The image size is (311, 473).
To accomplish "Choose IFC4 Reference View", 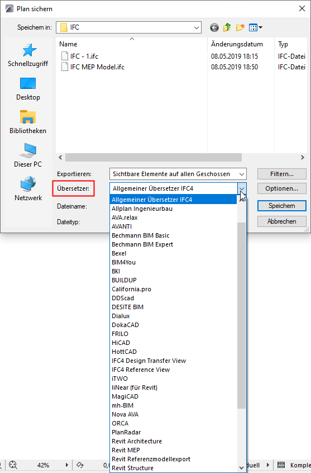I will coord(174,370).
